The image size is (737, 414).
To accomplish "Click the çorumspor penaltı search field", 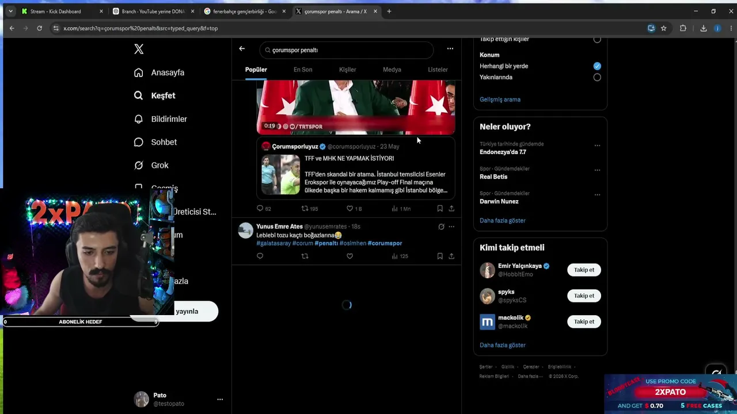I will [346, 50].
